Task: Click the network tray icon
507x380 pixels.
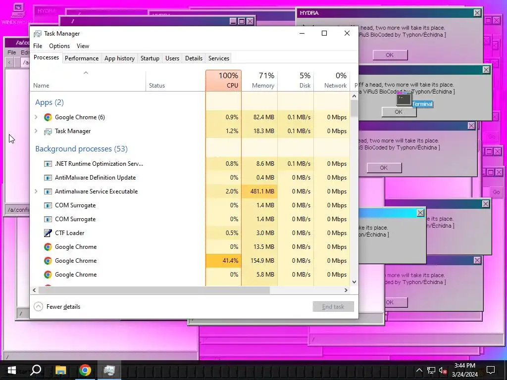Action: point(431,371)
